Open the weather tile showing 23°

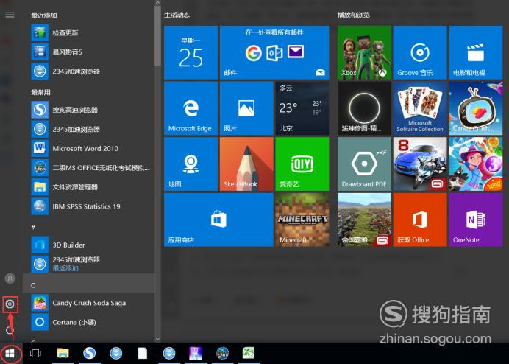[302, 108]
